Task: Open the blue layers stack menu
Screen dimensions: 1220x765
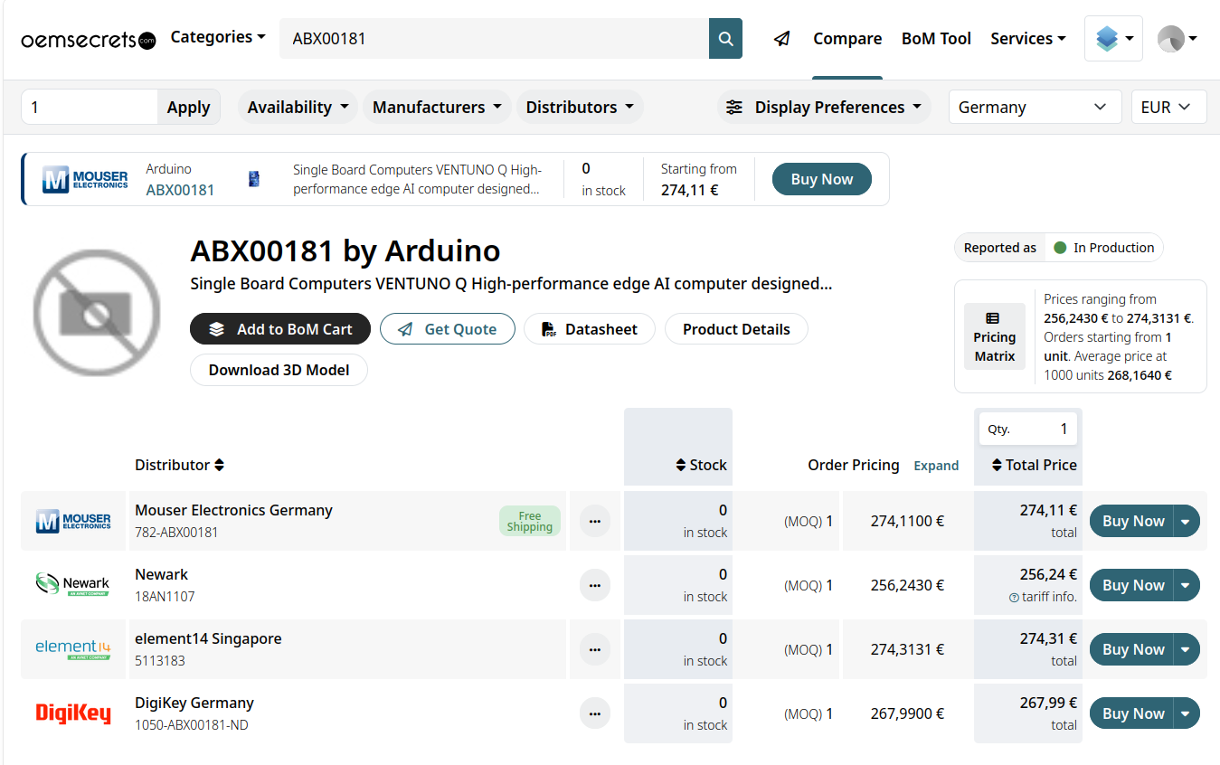Action: coord(1113,39)
